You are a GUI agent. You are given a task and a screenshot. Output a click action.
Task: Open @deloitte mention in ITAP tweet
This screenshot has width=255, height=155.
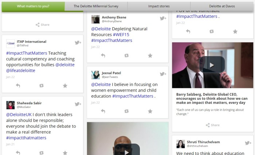tap(65, 65)
